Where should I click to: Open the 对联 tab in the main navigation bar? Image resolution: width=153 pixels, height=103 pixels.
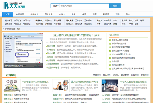(118, 14)
